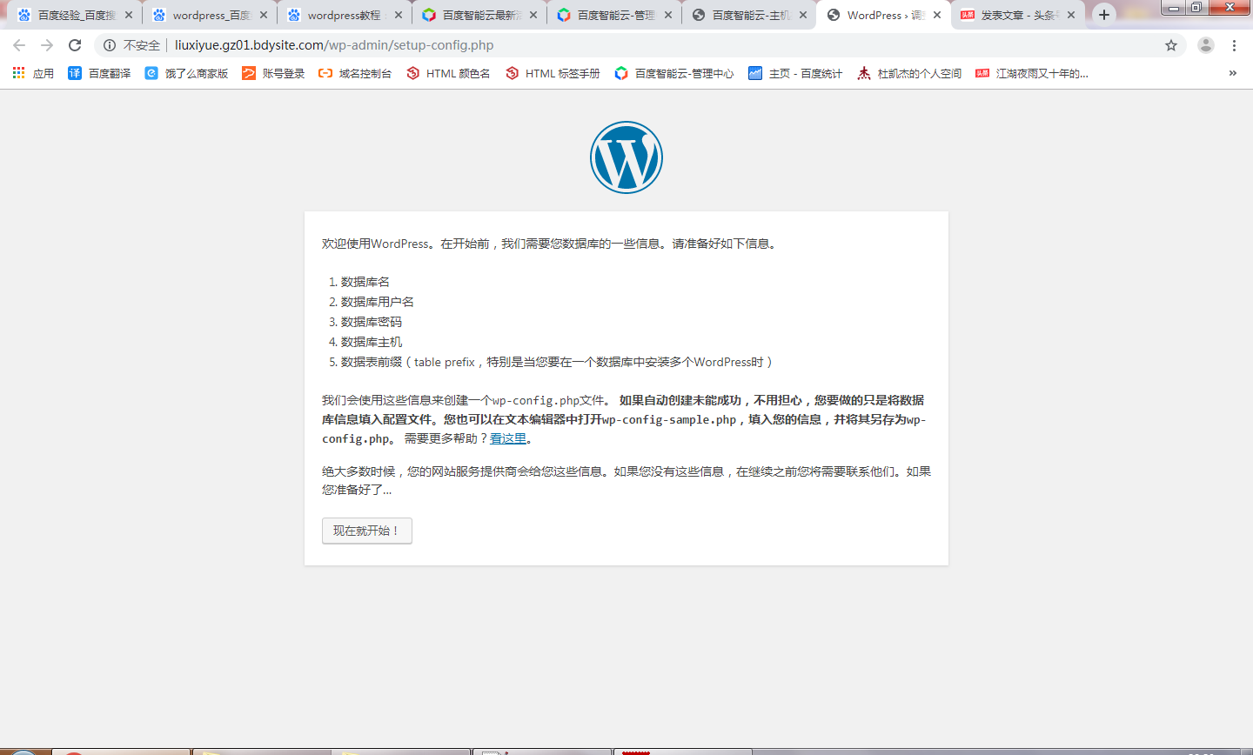Click the 数据表前缀 list item

point(557,362)
